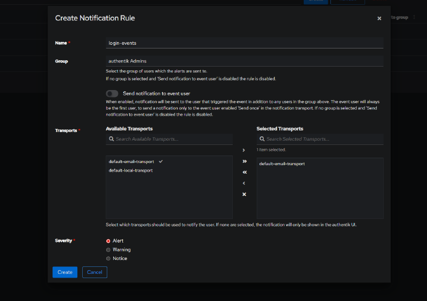Screen dimensions: 427x301
Task: Clear transports with the X icon
Action: pos(244,194)
